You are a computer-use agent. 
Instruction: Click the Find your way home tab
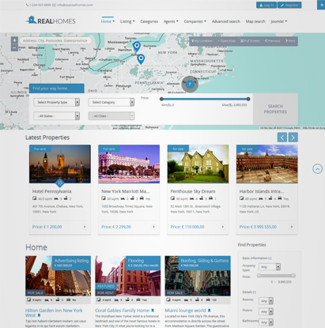point(57,89)
